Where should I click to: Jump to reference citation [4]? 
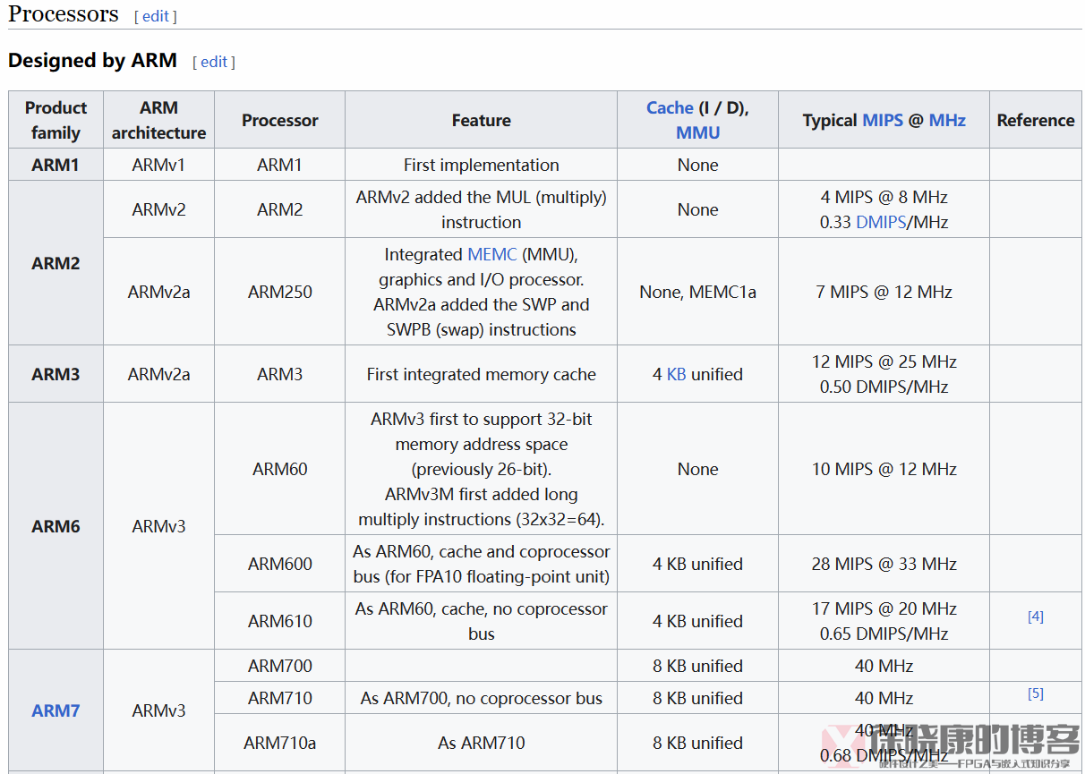coord(1035,617)
